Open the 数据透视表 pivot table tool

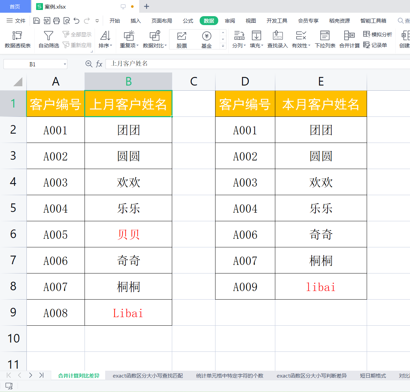(18, 40)
